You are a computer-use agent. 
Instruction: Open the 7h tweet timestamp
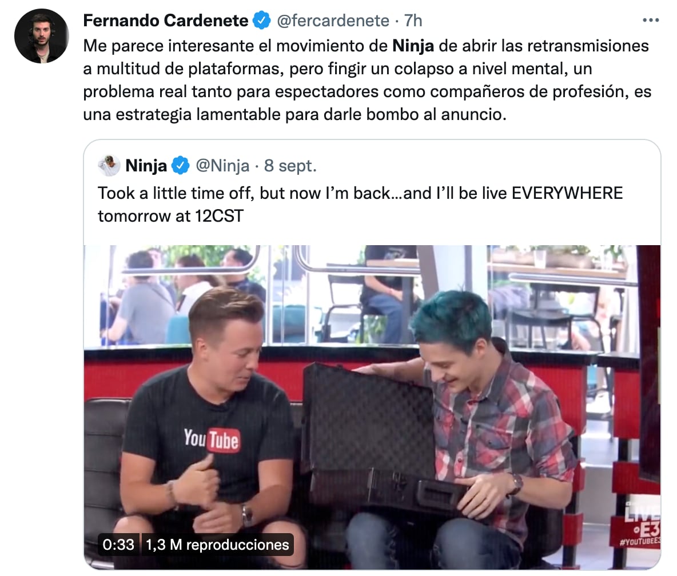tap(413, 20)
